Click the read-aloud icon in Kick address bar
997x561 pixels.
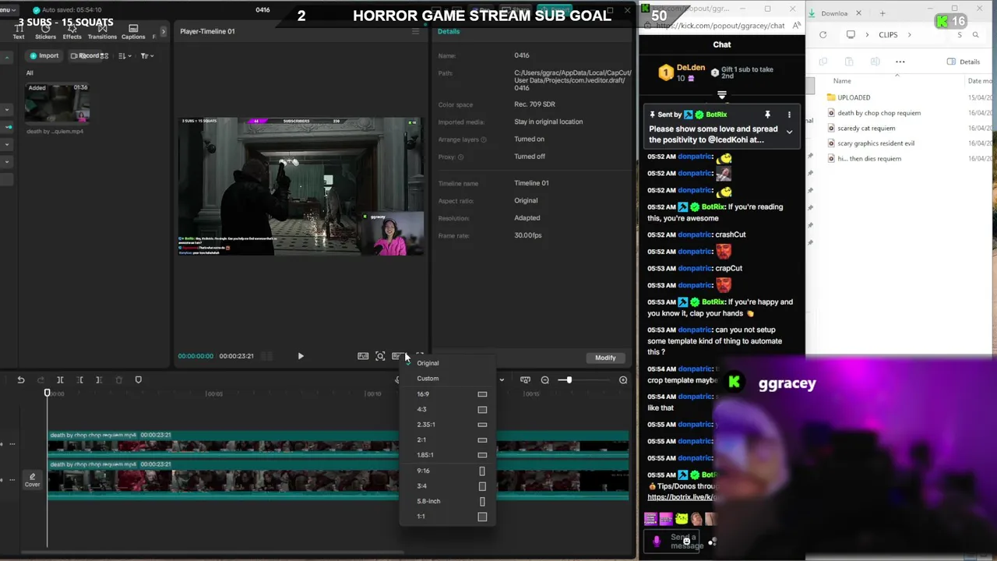pos(796,26)
